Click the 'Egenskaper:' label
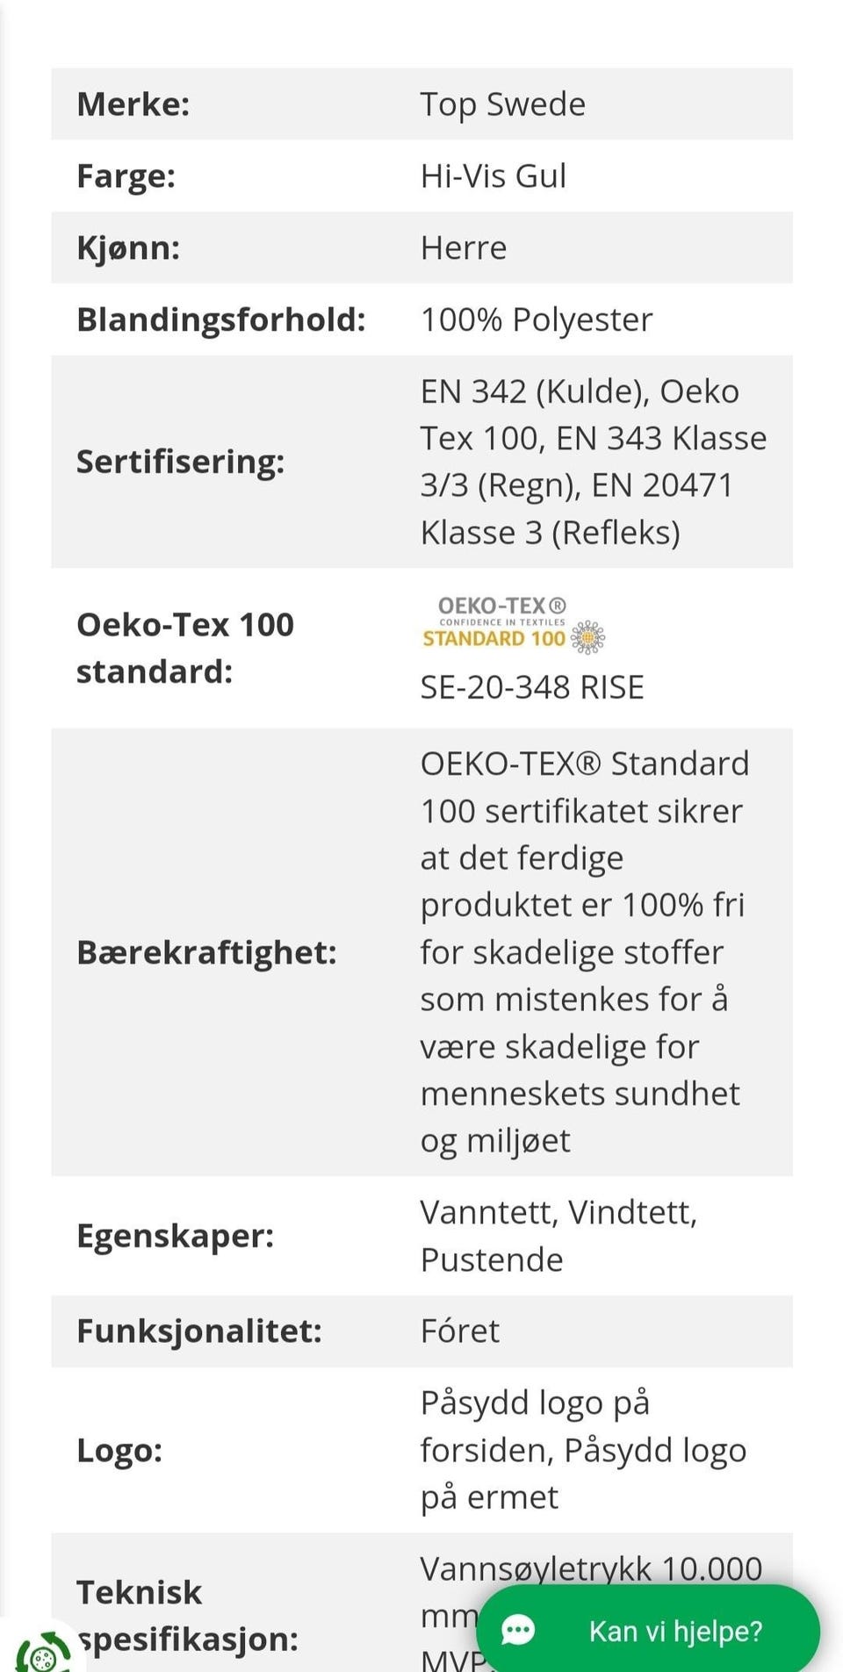Image resolution: width=843 pixels, height=1672 pixels. coord(176,1236)
